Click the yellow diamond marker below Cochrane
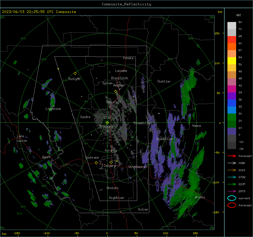Screen dimensions: 253x237 point(96,163)
